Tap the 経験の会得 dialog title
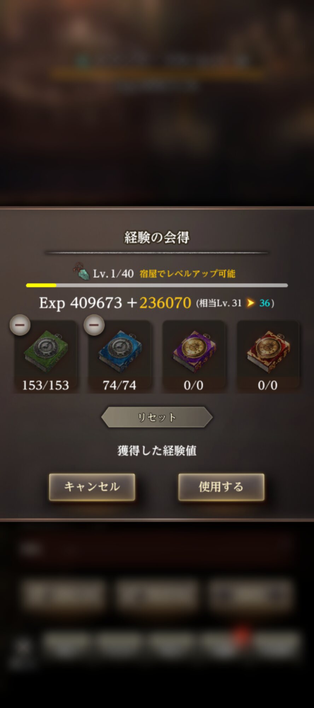This screenshot has height=708, width=314. coord(157,237)
